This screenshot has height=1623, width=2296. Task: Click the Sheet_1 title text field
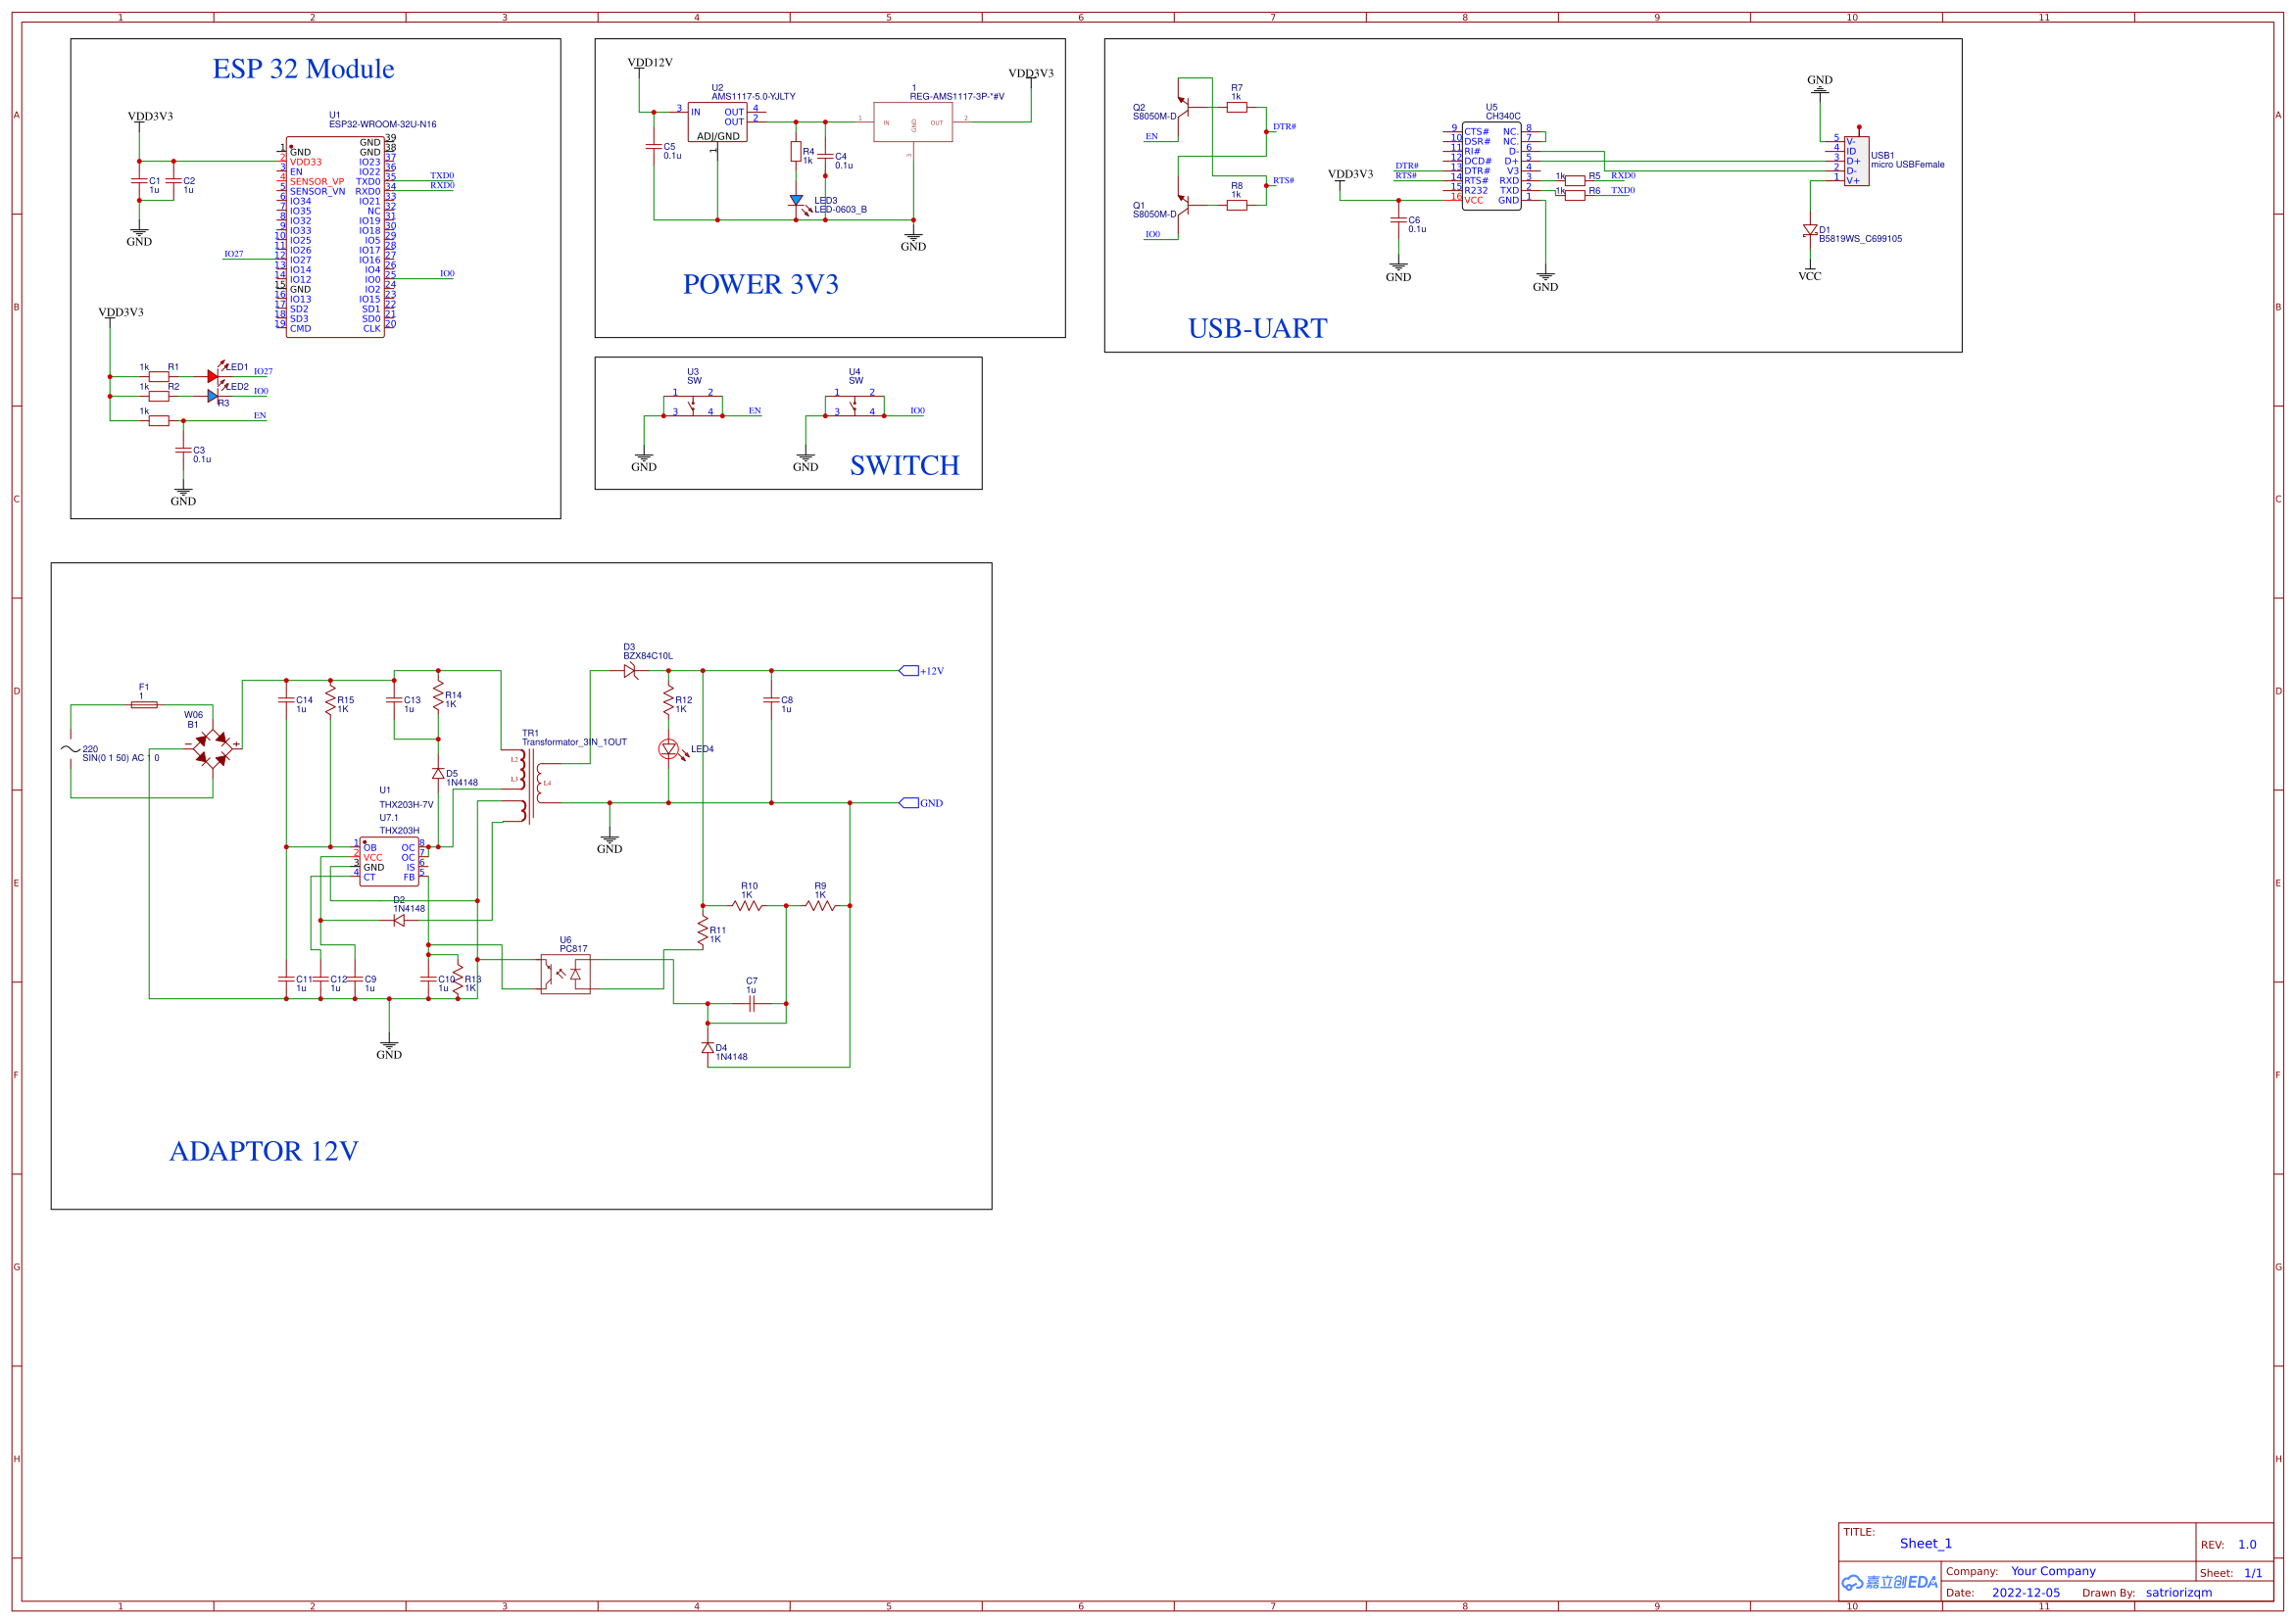[x=1925, y=1543]
